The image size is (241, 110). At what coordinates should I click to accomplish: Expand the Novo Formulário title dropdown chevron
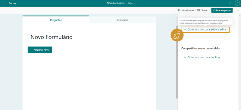click(x=135, y=3)
